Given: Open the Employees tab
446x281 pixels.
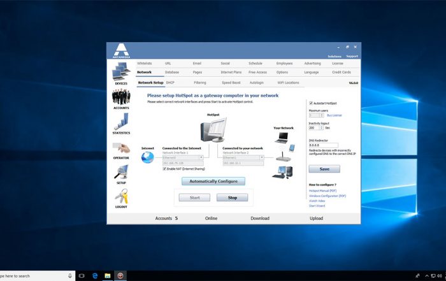Looking at the screenshot, I should pyautogui.click(x=284, y=64).
